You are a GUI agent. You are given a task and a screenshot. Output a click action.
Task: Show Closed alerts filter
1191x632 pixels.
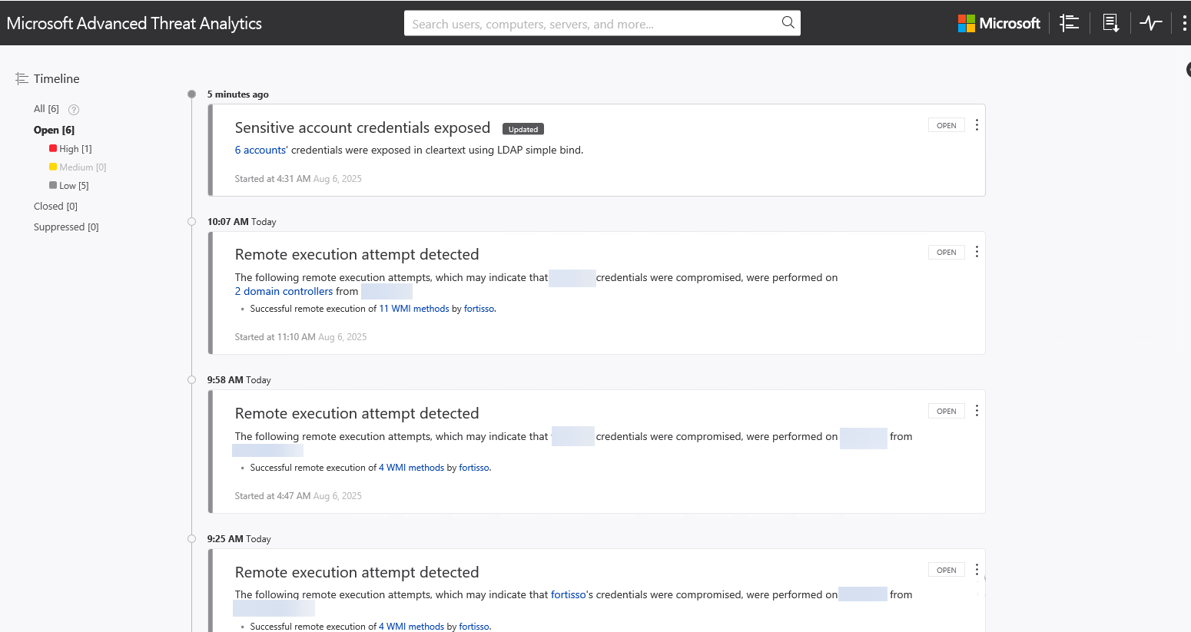click(55, 207)
